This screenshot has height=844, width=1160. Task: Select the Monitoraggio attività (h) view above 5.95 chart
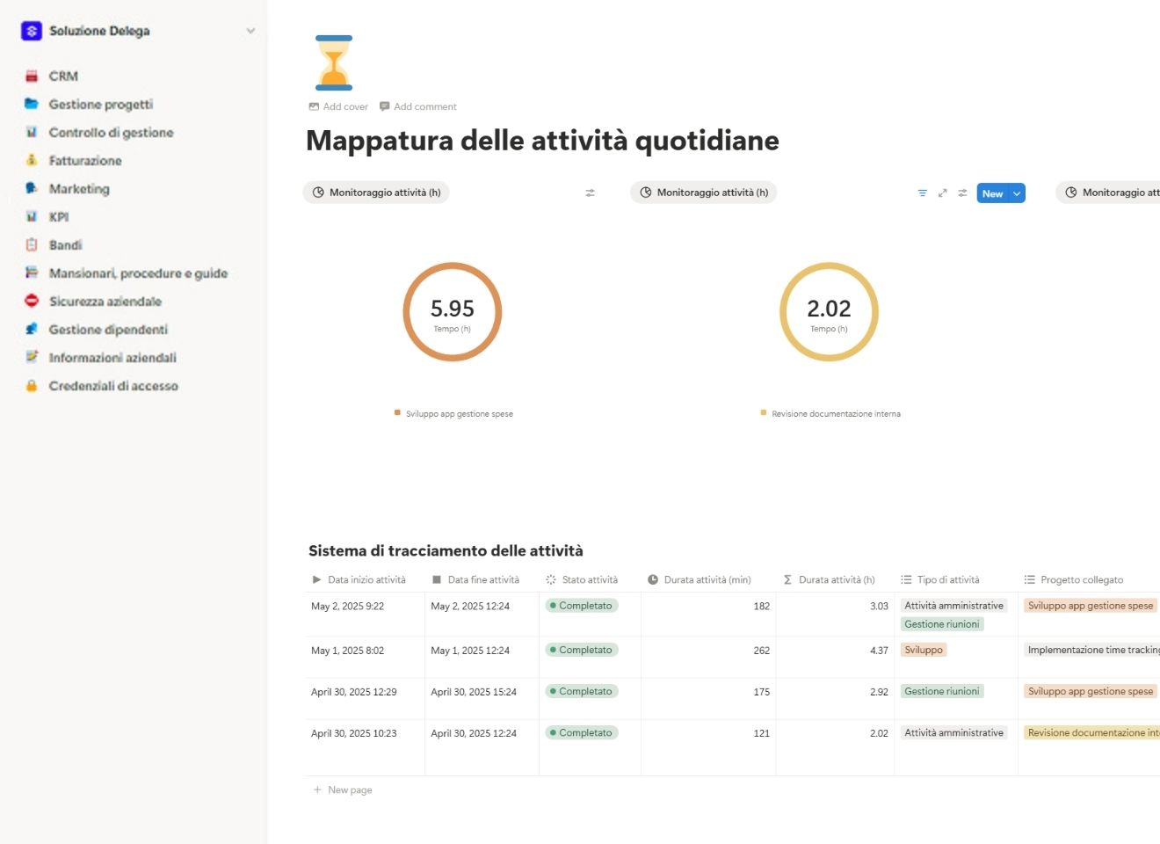click(x=376, y=192)
